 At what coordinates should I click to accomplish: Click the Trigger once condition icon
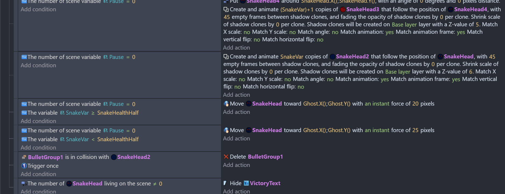tap(24, 166)
